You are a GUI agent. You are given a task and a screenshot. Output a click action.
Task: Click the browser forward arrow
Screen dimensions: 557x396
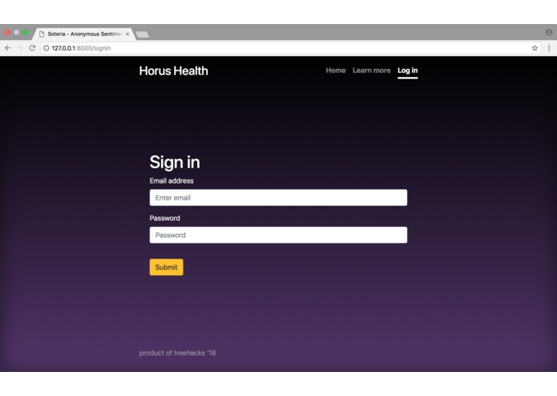click(x=20, y=48)
